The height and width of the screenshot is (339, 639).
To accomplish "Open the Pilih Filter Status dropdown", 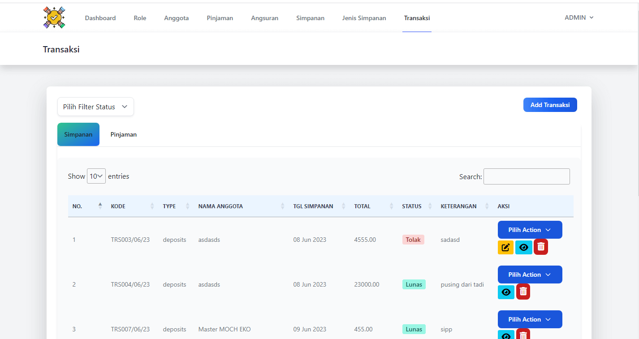I will click(95, 107).
